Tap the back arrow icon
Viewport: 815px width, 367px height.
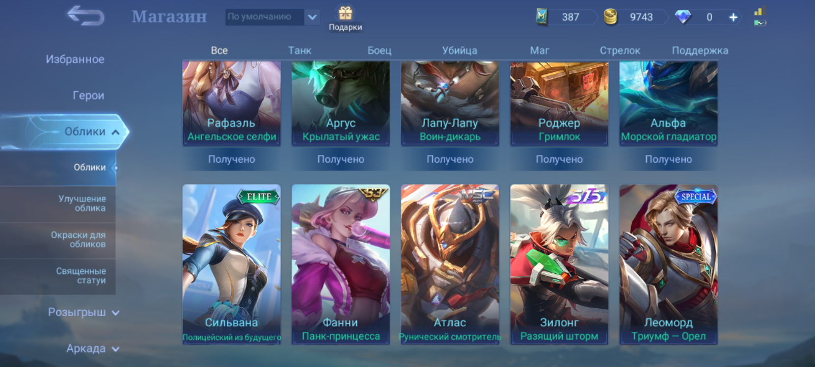click(86, 16)
